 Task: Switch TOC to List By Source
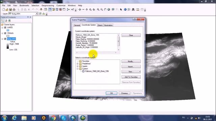point(6,21)
